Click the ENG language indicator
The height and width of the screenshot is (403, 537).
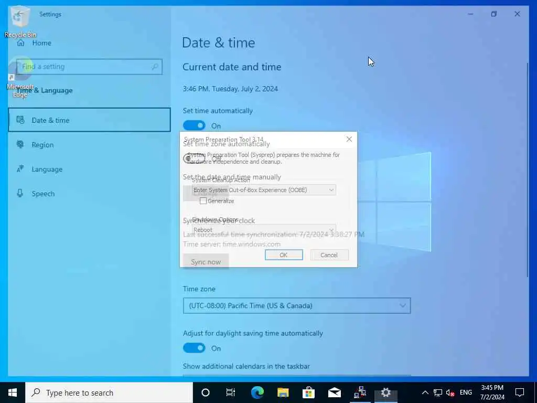click(x=466, y=393)
